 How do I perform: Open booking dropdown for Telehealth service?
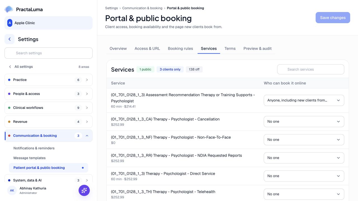(x=304, y=194)
